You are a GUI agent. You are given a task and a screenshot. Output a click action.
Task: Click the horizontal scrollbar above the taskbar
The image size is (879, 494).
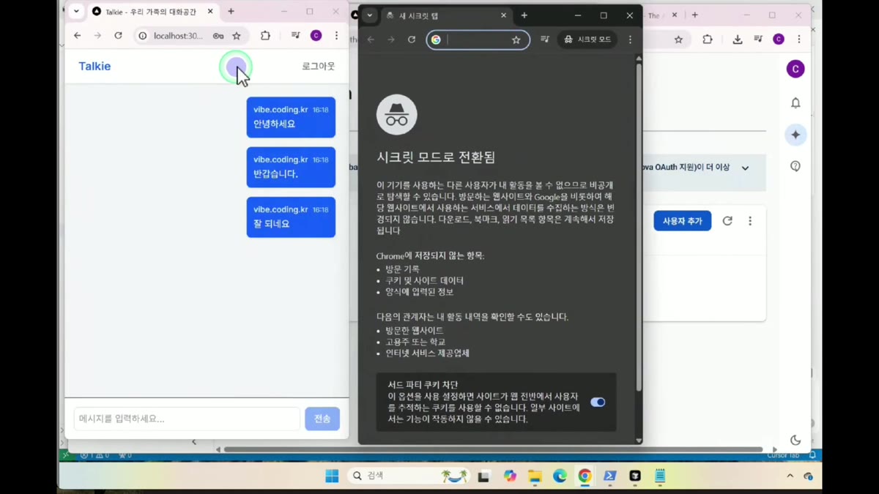pos(492,449)
